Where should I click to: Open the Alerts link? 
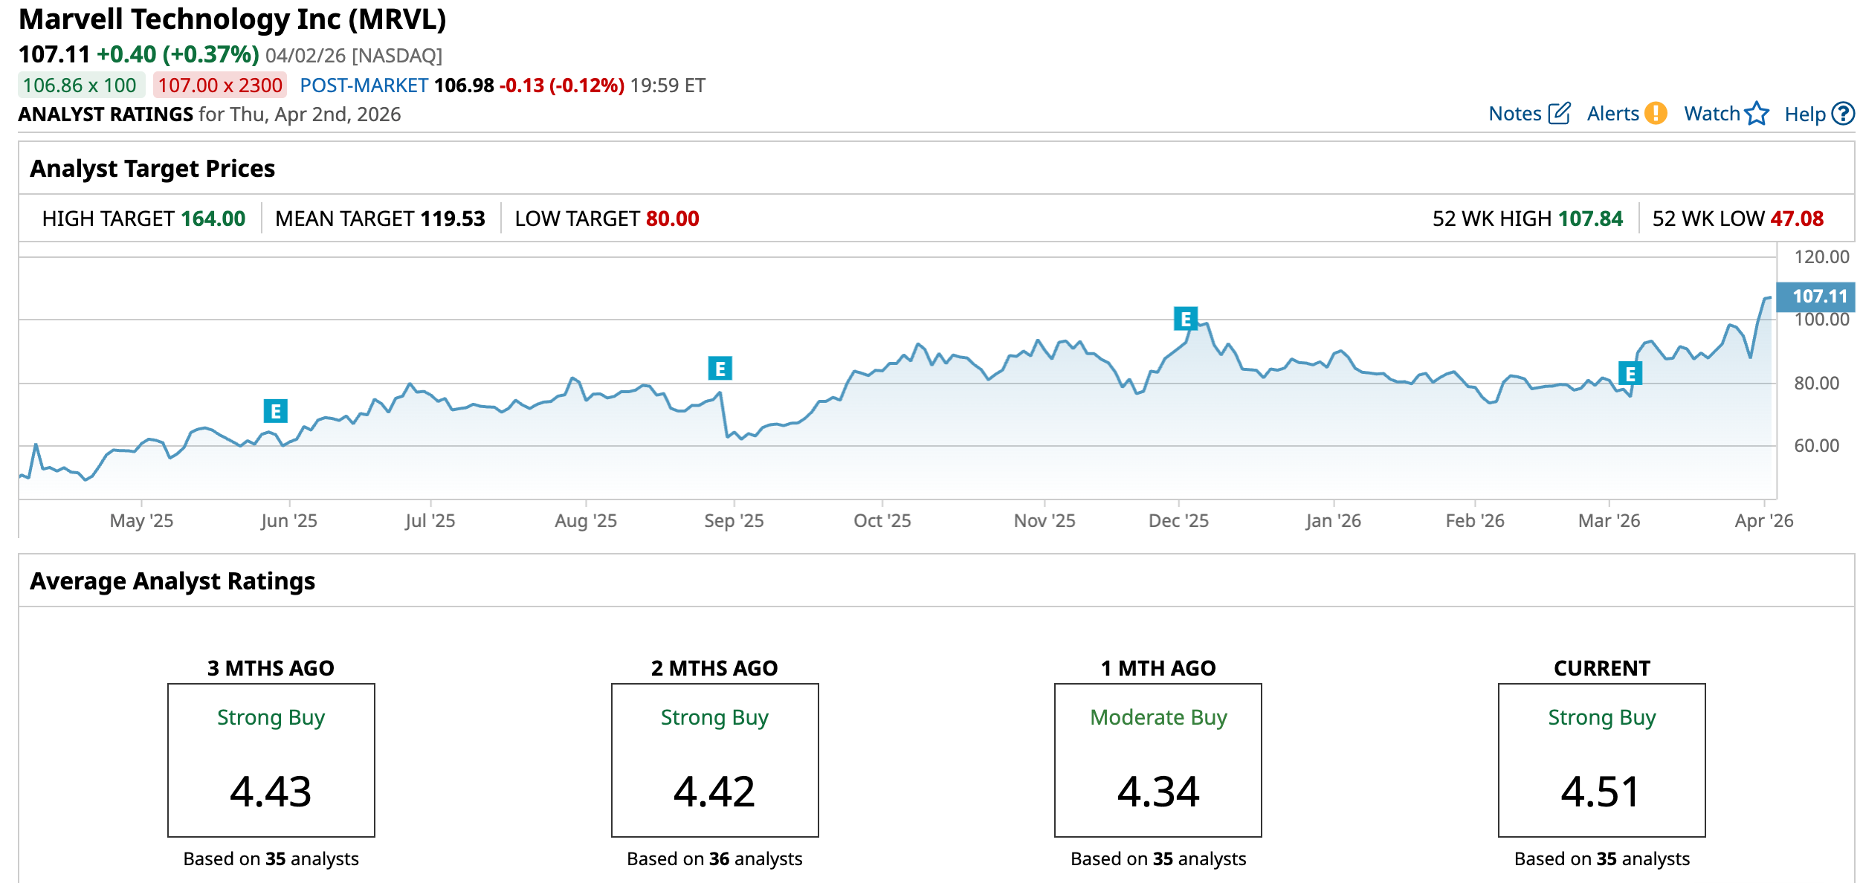point(1612,114)
